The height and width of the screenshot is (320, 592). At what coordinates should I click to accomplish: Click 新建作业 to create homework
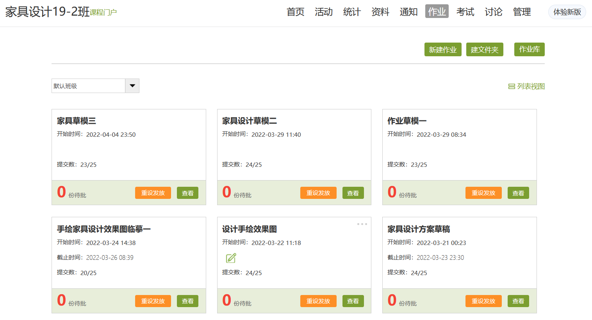tap(443, 50)
